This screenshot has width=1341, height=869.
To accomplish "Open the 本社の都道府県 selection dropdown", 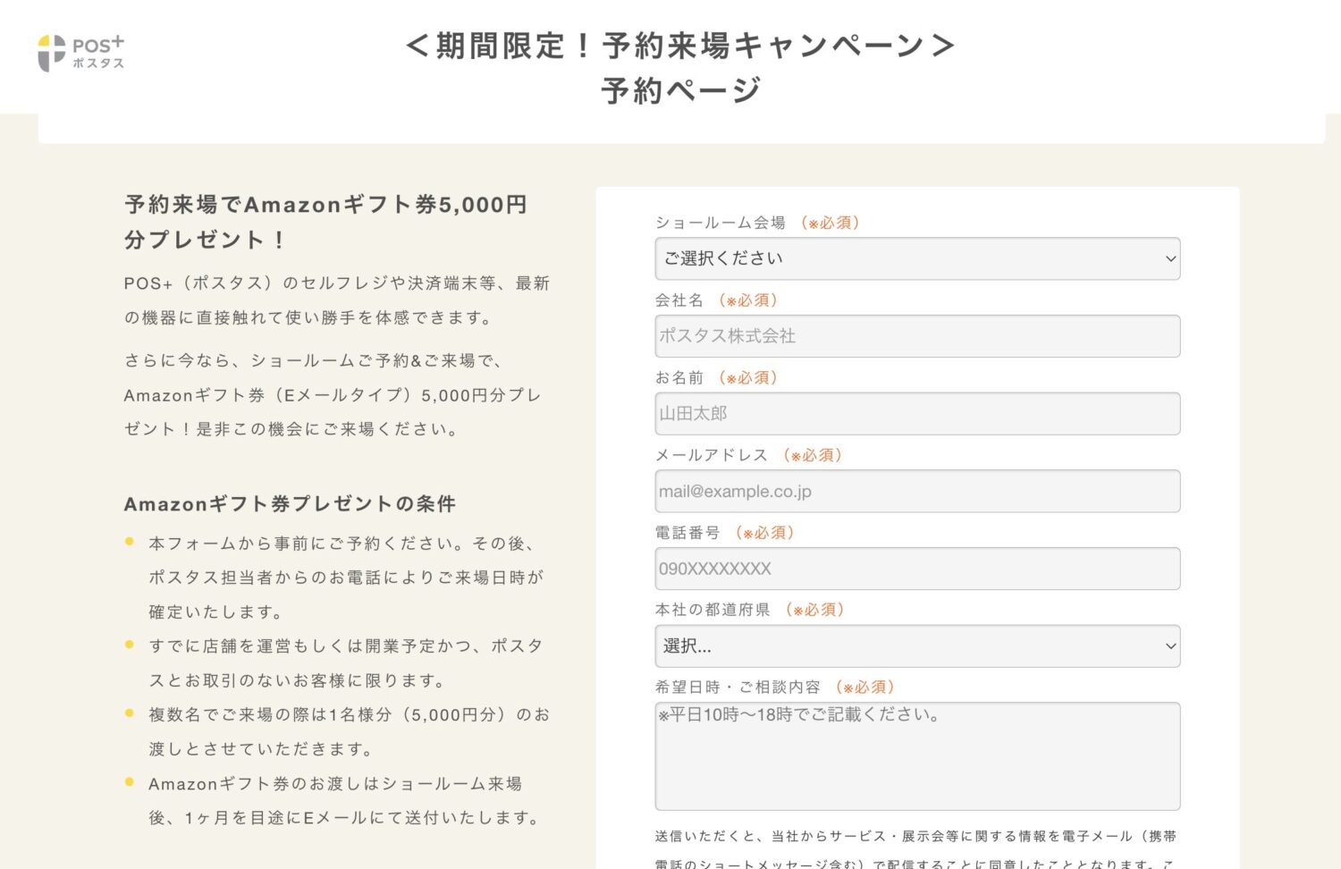I will pos(917,645).
